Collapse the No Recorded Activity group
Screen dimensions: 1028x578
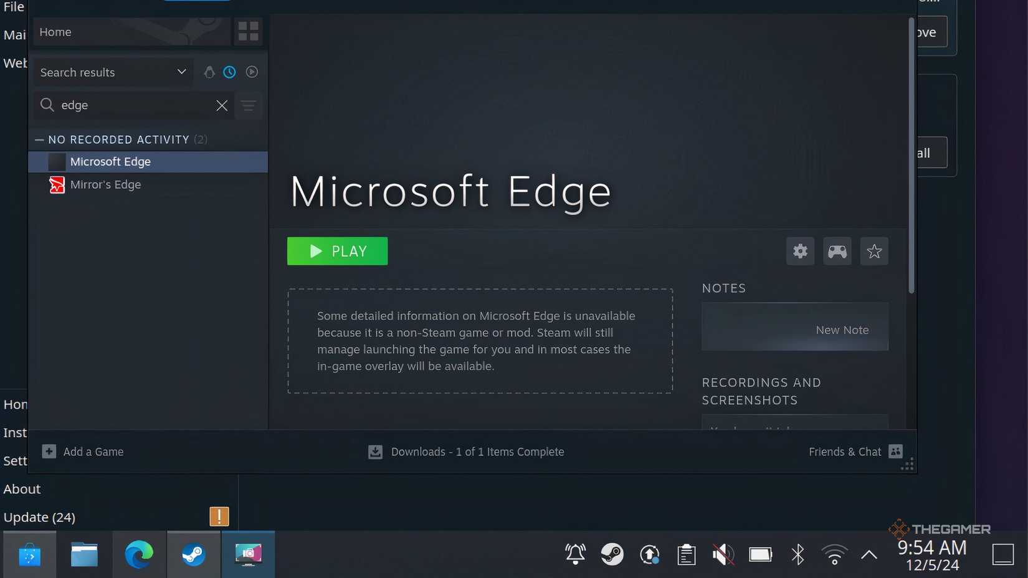coord(40,140)
